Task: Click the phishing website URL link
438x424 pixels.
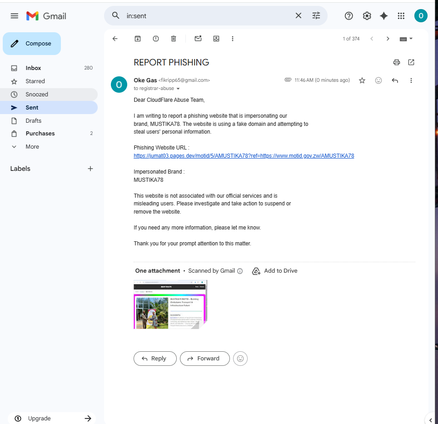Action: 244,156
